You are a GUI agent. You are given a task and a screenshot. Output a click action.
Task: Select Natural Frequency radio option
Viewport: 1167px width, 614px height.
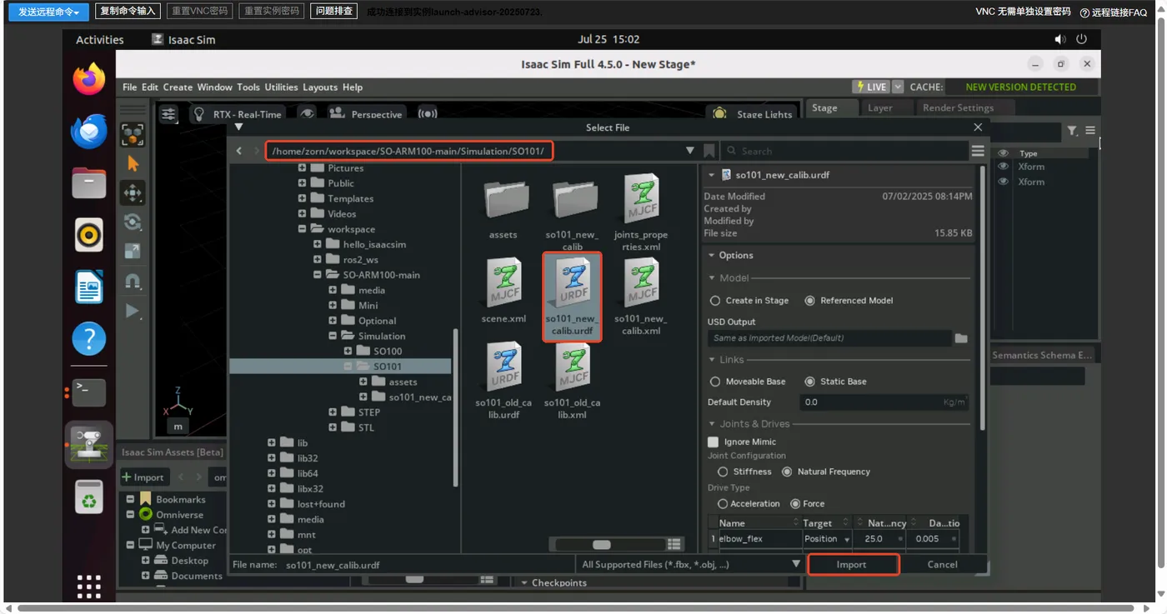(x=787, y=472)
